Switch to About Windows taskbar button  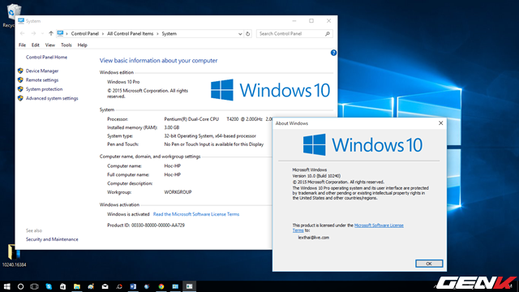pyautogui.click(x=189, y=286)
